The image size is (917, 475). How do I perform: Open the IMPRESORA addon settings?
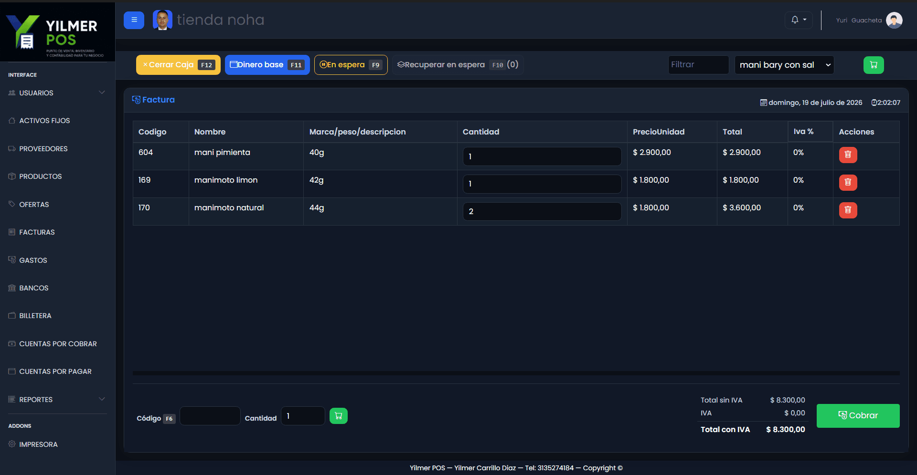pyautogui.click(x=38, y=444)
